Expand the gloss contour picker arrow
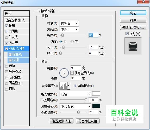Screen dimensions: 150x130 [x=69, y=86]
